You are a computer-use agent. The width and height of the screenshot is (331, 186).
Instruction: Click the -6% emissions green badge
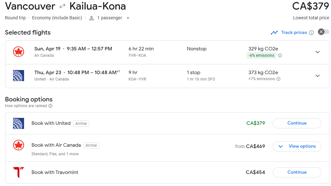(x=261, y=55)
